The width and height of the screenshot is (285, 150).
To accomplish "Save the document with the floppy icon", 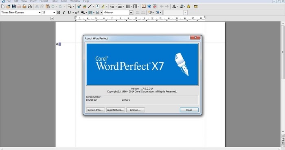I will point(13,7).
